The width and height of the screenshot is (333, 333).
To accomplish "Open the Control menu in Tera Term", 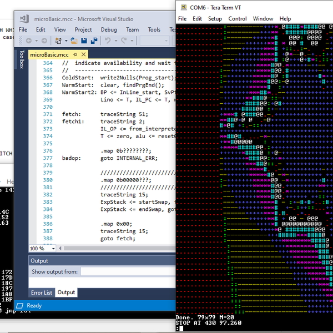I will coord(238,19).
